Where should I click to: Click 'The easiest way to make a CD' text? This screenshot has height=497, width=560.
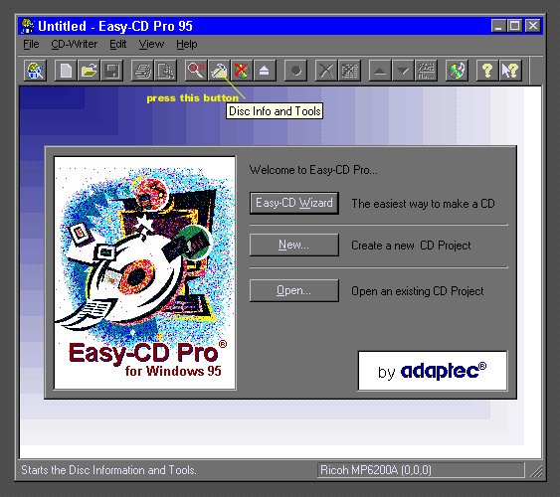pyautogui.click(x=423, y=204)
